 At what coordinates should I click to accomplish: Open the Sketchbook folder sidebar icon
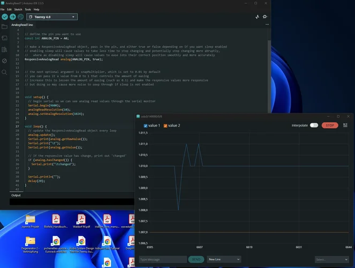5,26
